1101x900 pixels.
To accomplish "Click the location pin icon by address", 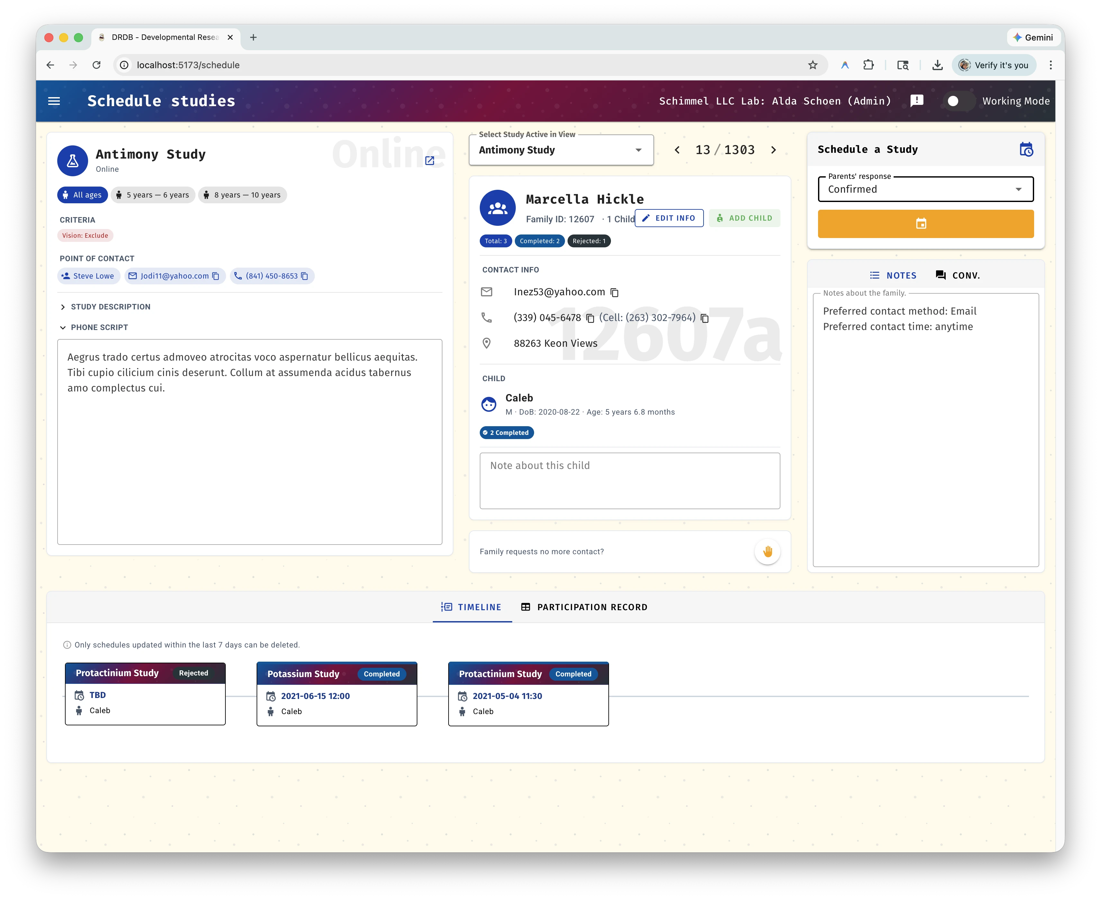I will click(x=487, y=343).
